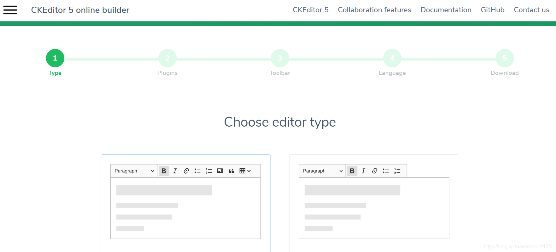Open GitHub link
Screen dimensions: 556x252
point(493,10)
